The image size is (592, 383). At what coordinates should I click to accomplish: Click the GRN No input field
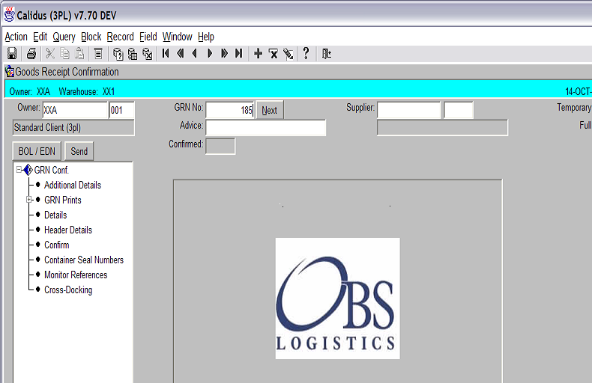point(230,110)
